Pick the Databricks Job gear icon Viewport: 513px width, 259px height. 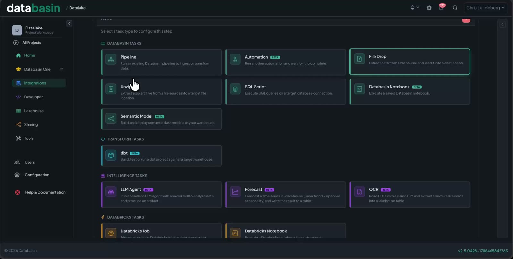tap(111, 233)
